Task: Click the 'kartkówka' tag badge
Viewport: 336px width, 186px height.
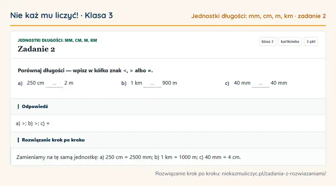Action: (290, 41)
